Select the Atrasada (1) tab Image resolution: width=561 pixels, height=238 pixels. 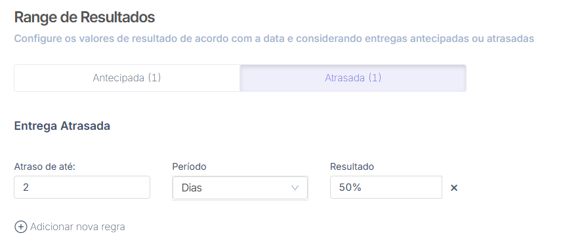point(353,78)
